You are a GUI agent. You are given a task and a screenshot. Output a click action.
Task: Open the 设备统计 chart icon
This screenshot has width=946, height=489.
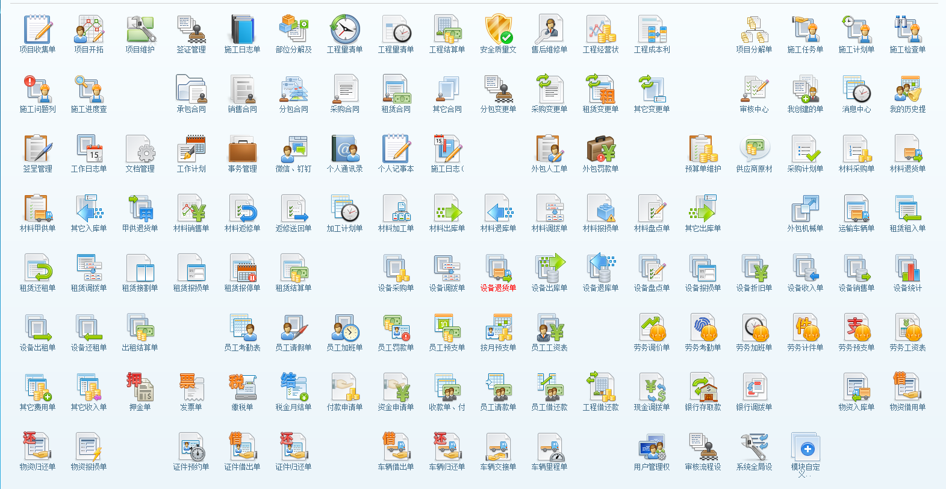[907, 268]
